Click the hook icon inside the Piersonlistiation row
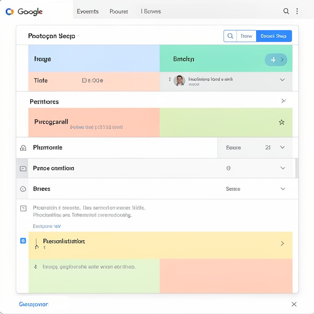 pyautogui.click(x=36, y=244)
